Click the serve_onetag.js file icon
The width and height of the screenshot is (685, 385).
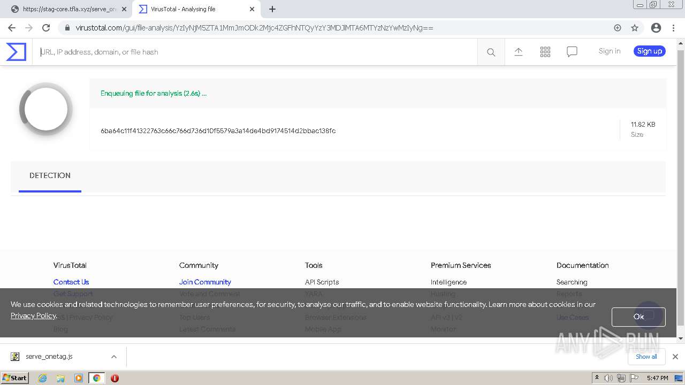(16, 357)
